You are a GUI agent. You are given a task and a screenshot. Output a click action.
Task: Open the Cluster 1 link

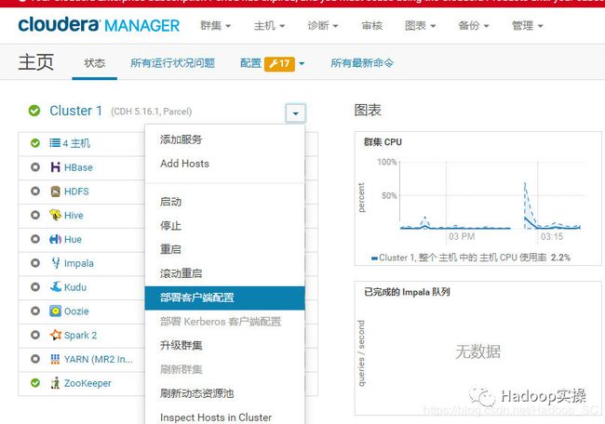tap(75, 111)
